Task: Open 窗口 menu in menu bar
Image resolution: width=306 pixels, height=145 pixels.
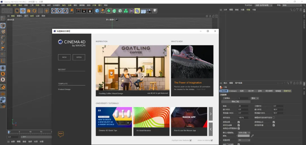Action: 100,5
